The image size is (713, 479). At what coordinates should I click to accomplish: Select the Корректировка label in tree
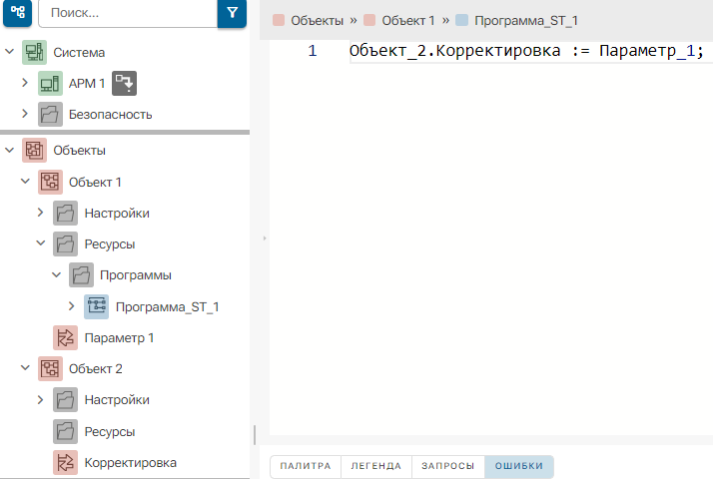tap(131, 463)
